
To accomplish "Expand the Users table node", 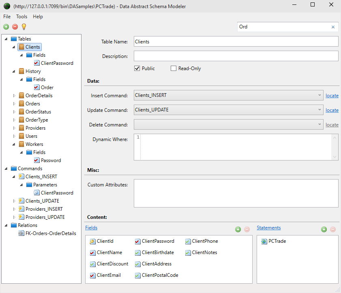I will click(14, 136).
